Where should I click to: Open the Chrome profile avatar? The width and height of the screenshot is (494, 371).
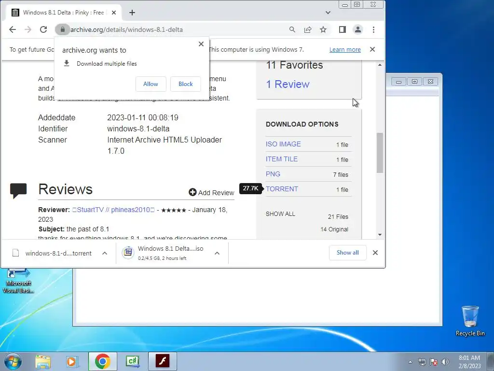pyautogui.click(x=358, y=29)
